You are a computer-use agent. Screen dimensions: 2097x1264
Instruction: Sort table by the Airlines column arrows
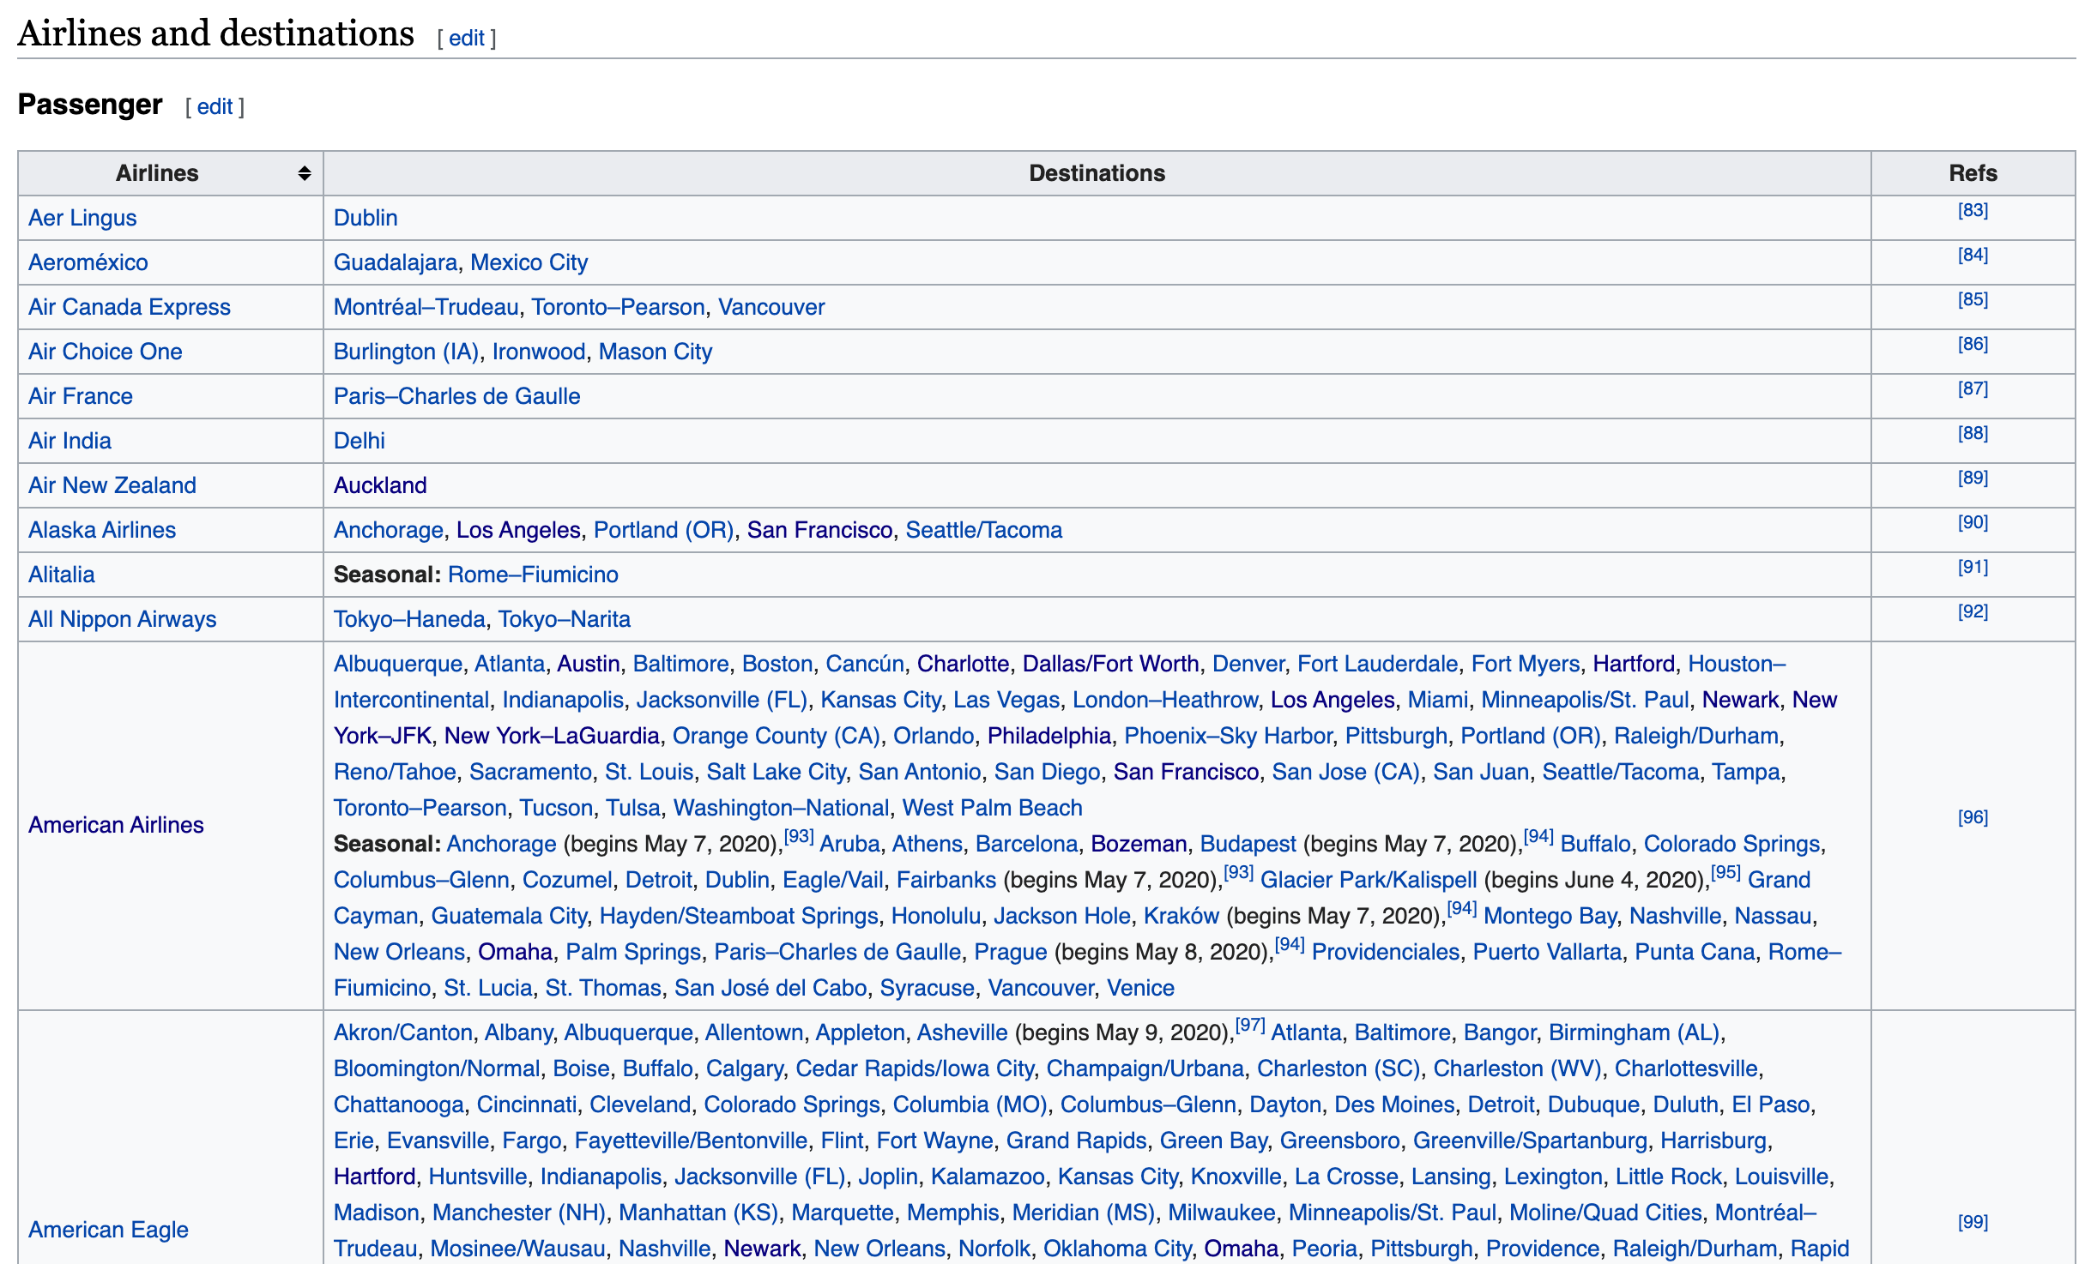pyautogui.click(x=304, y=173)
